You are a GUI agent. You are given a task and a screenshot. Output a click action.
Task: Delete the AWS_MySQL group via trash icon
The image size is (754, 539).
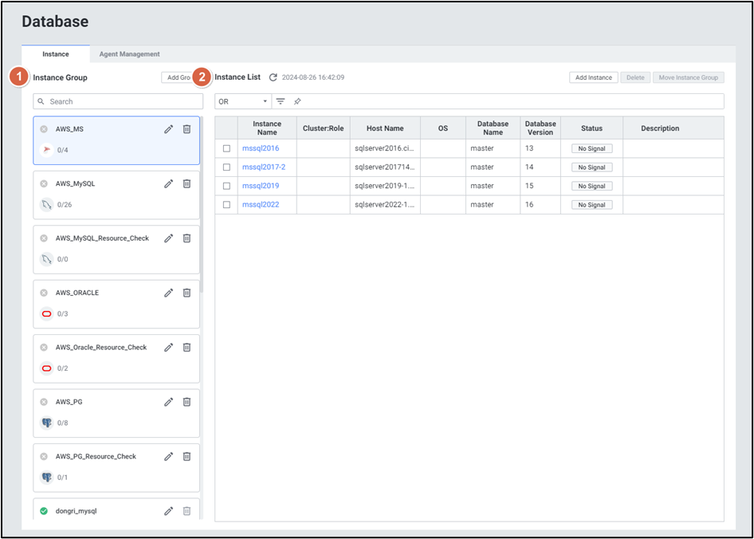click(187, 183)
